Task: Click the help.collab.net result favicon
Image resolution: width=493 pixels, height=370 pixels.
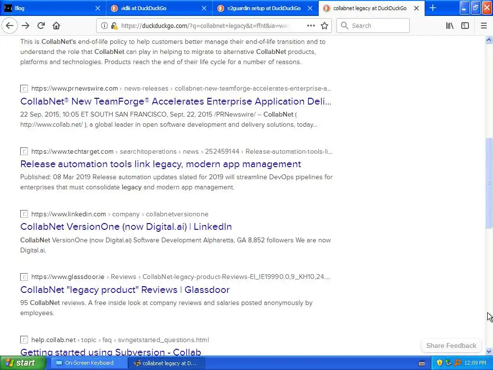Action: (x=24, y=340)
